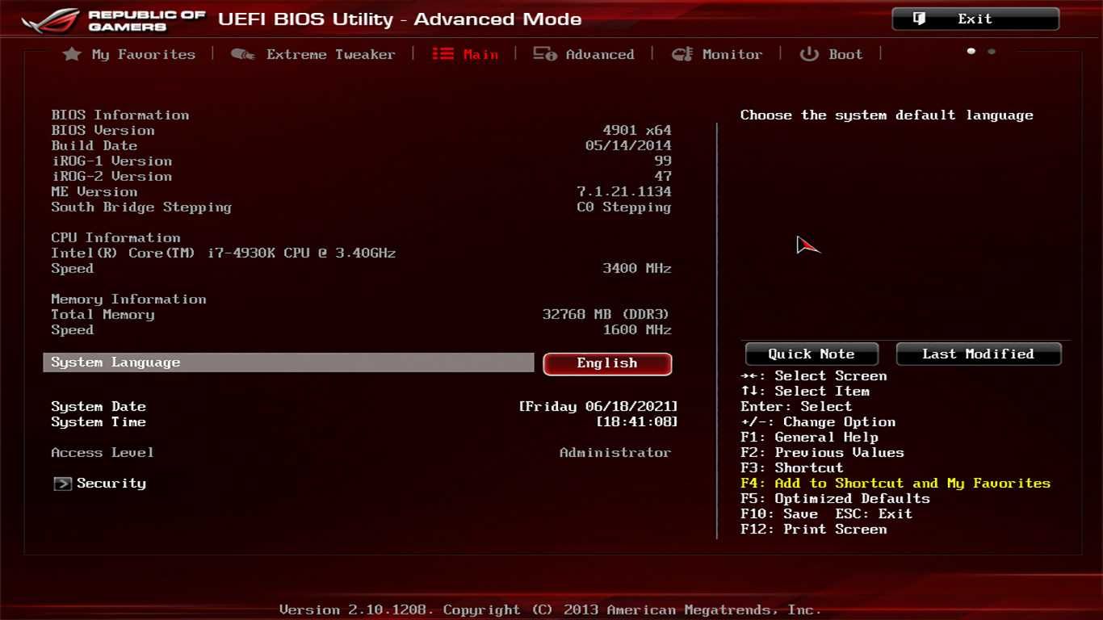Select the System Date label
1103x620 pixels.
tap(99, 407)
